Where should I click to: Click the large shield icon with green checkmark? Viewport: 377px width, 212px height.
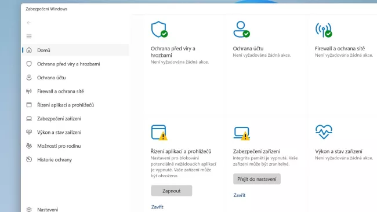pyautogui.click(x=159, y=30)
